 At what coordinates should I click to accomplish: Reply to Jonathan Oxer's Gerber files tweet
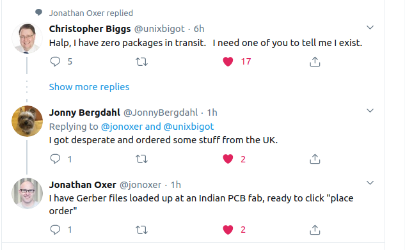55,230
